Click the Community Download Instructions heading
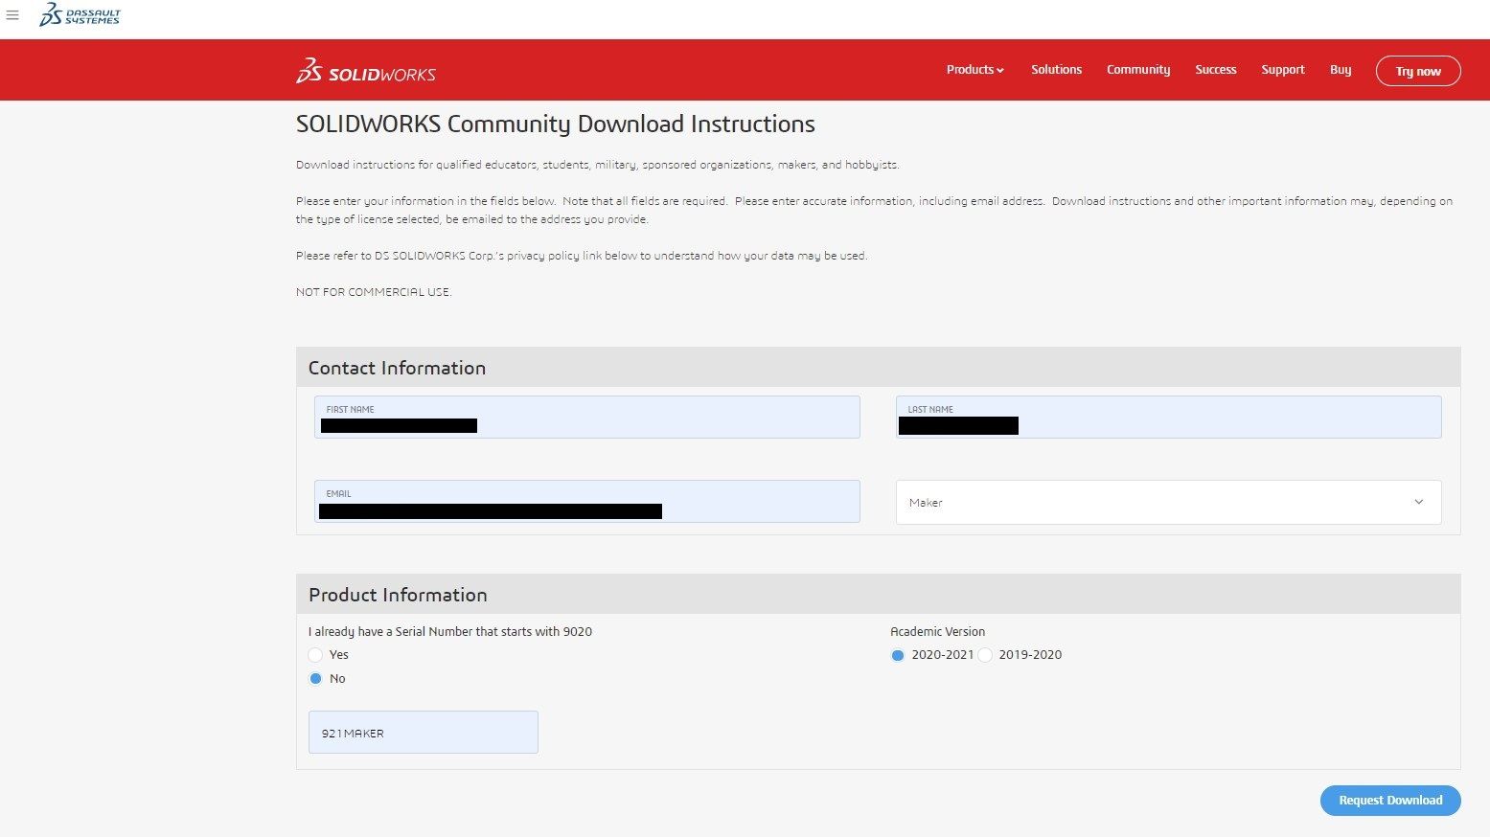 coord(556,124)
